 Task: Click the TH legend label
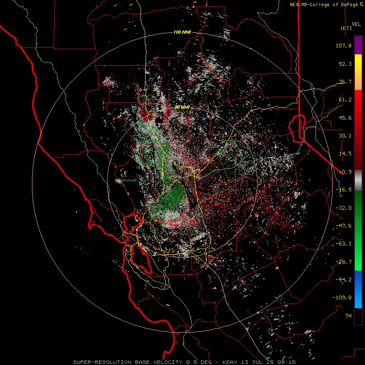coord(348,316)
